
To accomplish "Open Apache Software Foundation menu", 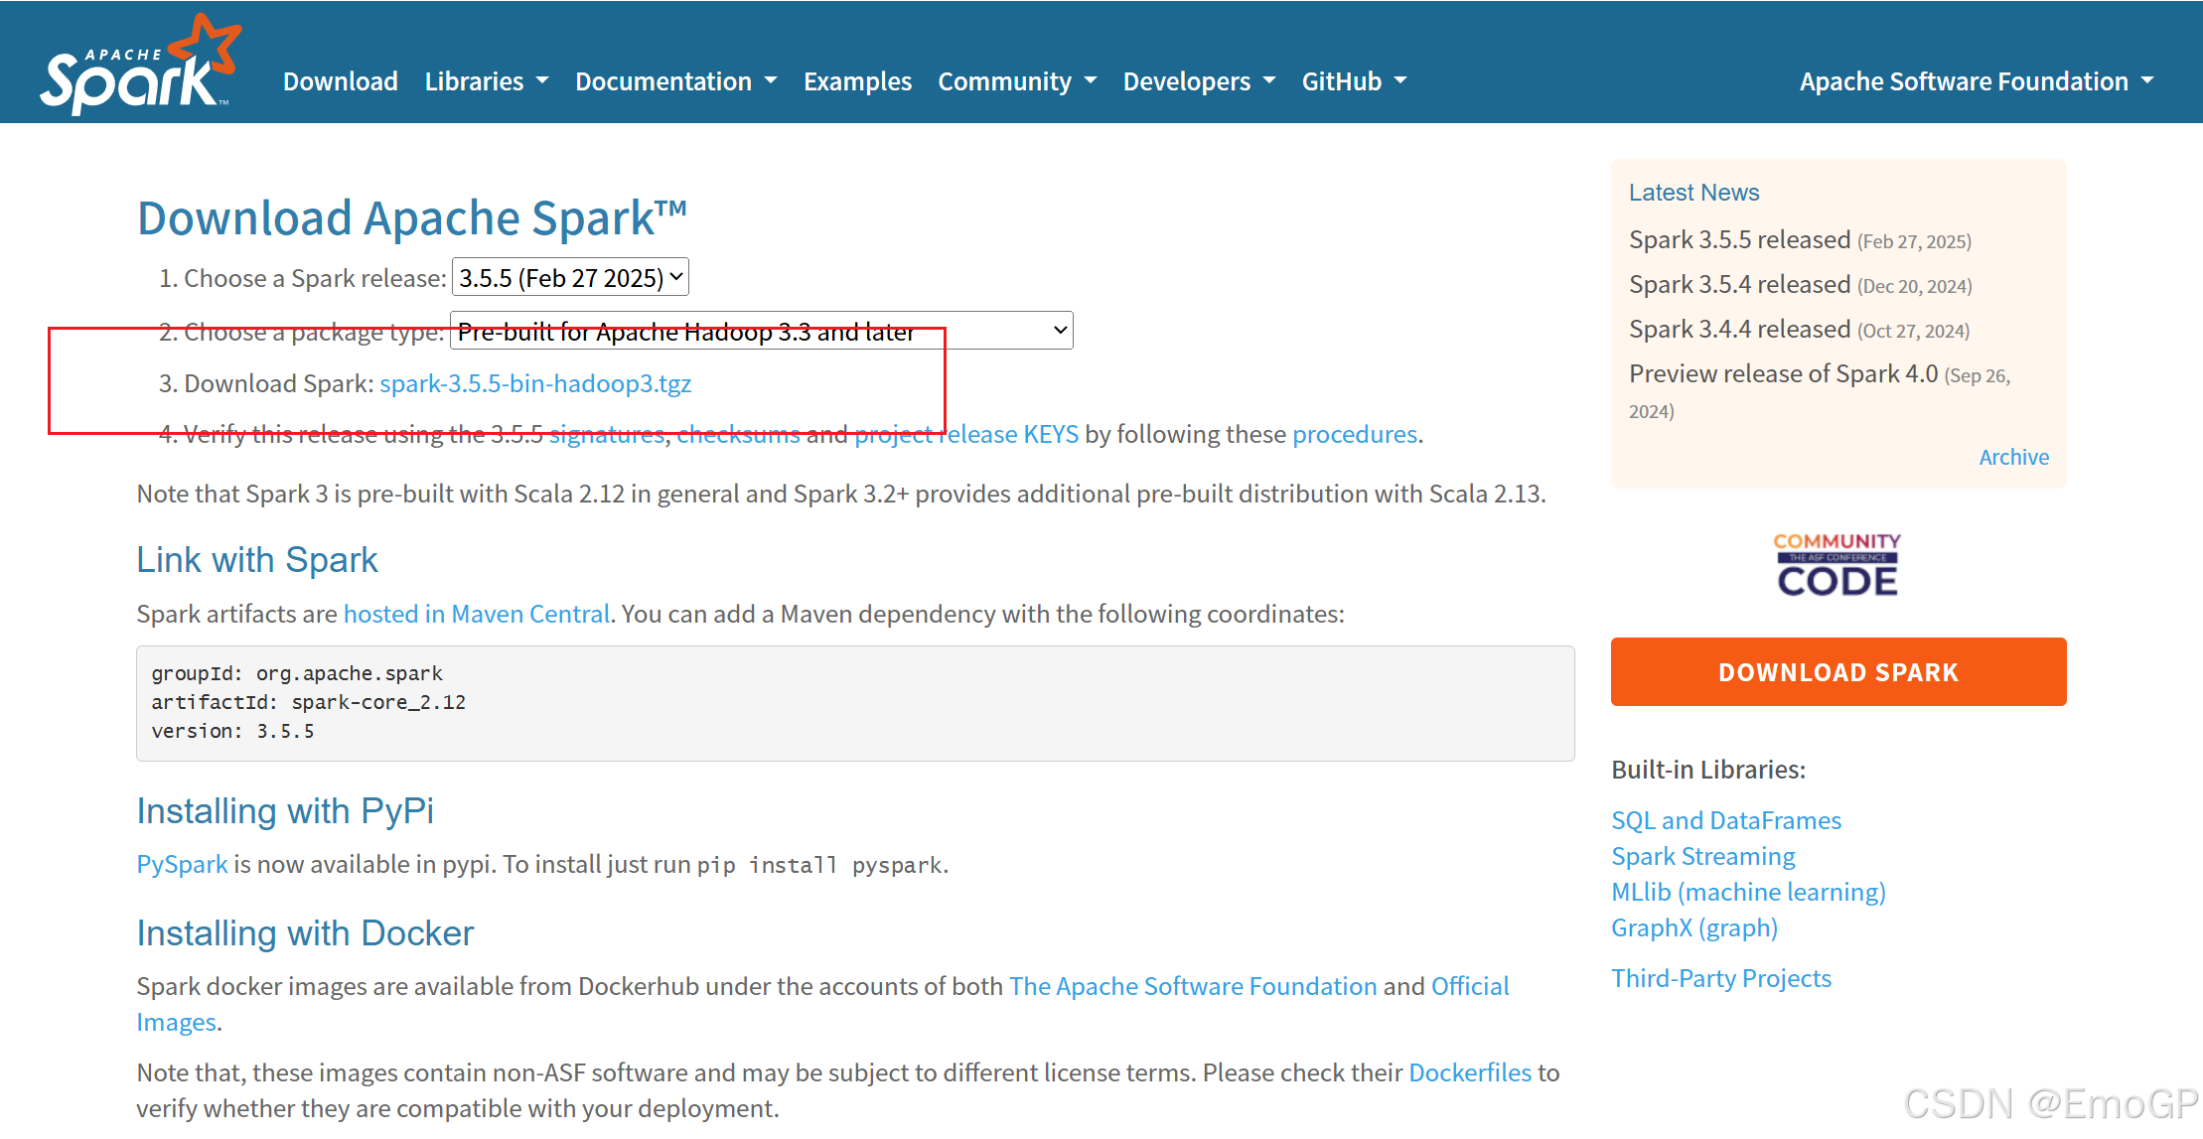I will tap(1976, 81).
